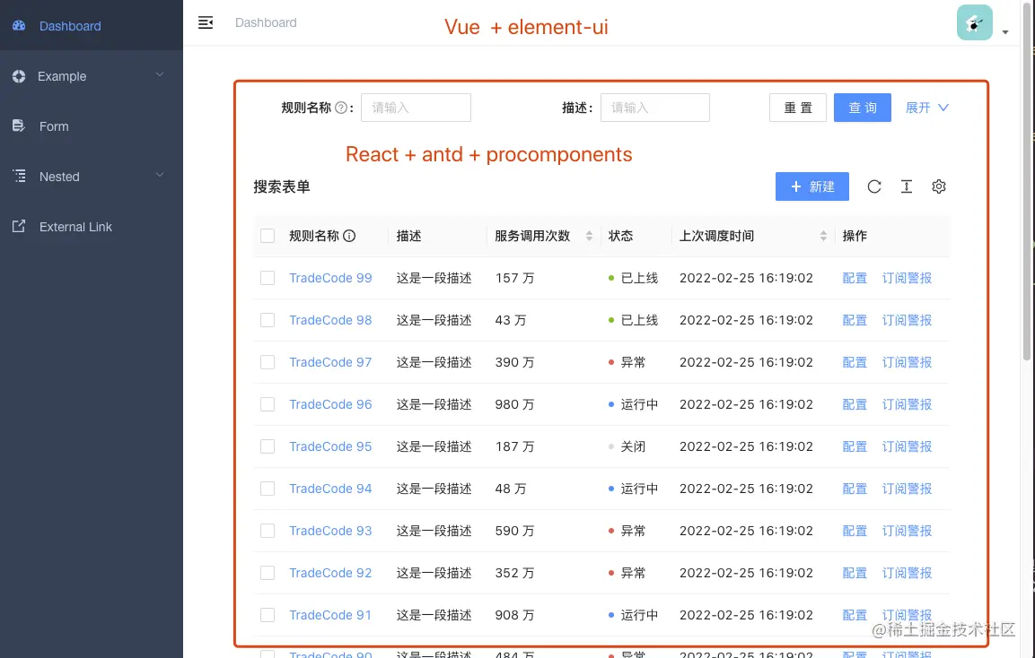The image size is (1035, 658).
Task: Expand the Example sidebar submenu chevron
Action: (x=160, y=74)
